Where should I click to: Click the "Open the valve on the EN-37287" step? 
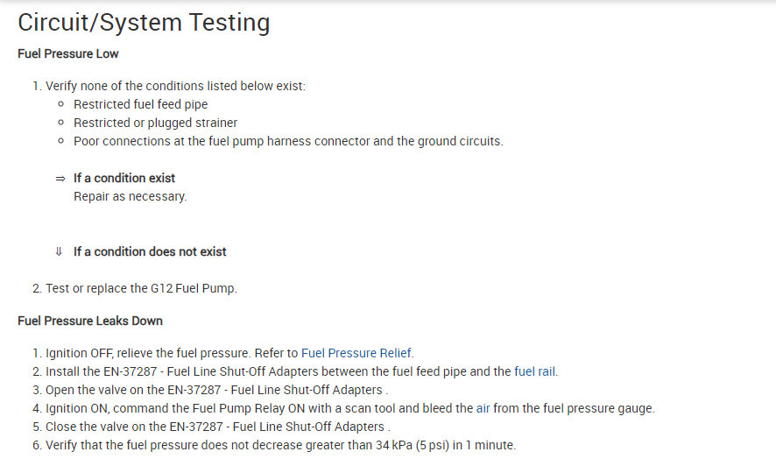[216, 390]
